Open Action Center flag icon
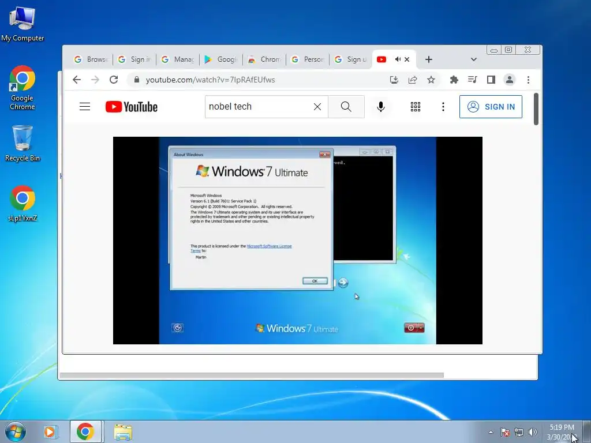 [x=504, y=432]
